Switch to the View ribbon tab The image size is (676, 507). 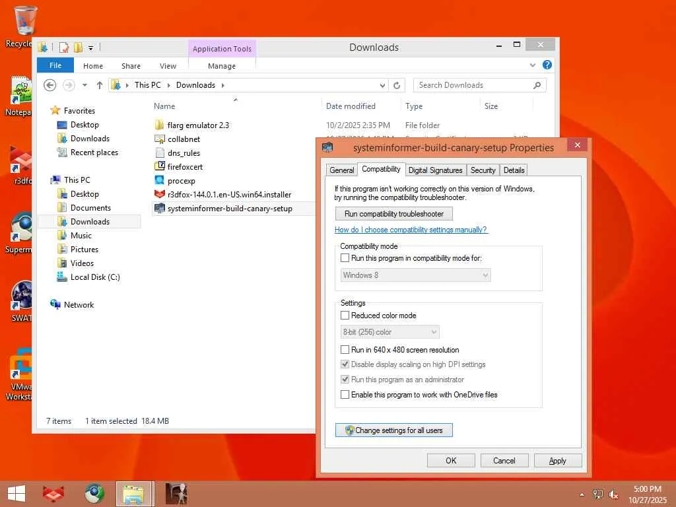click(x=168, y=66)
